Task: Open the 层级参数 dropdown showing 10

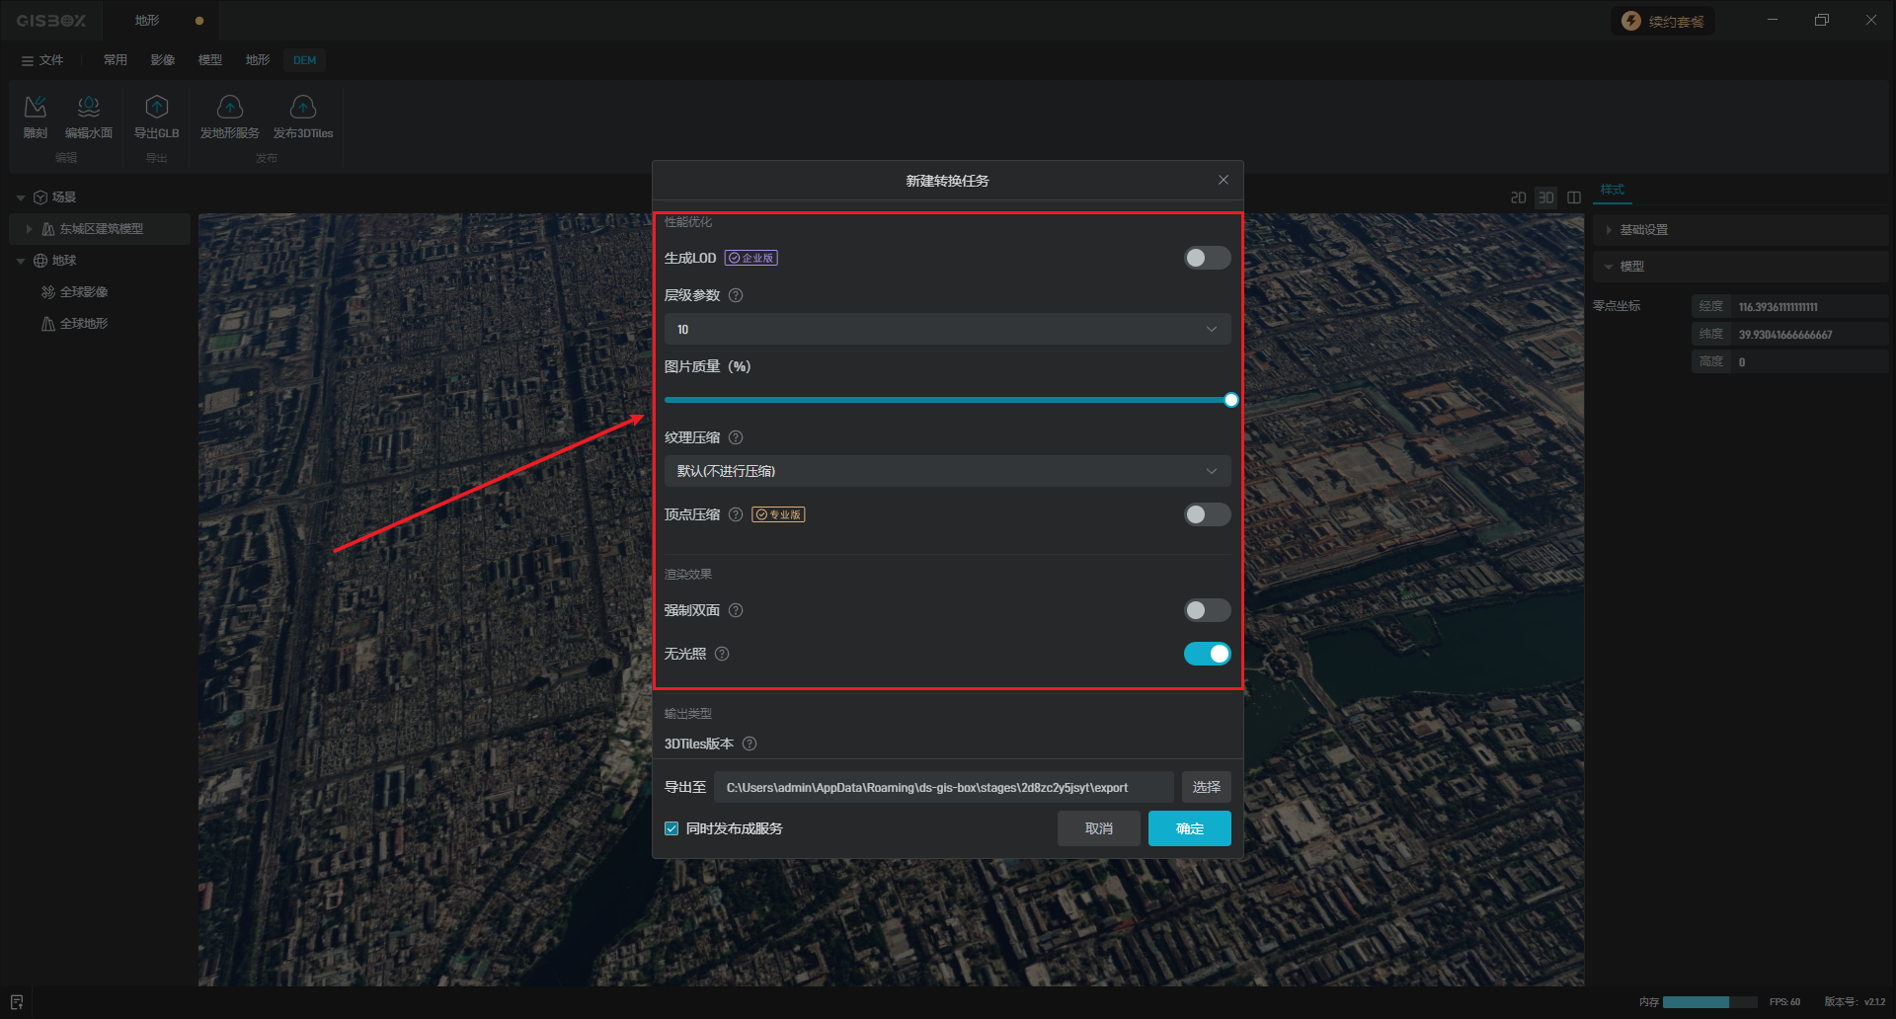Action: click(x=946, y=329)
